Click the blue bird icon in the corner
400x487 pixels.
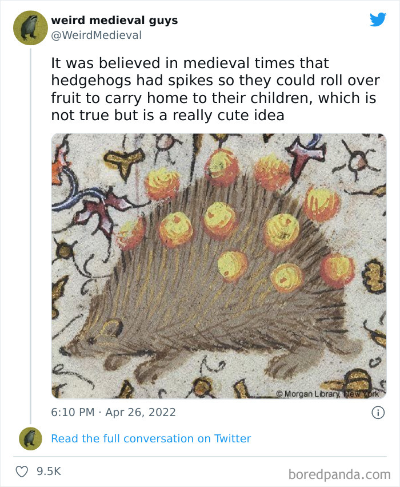(377, 19)
